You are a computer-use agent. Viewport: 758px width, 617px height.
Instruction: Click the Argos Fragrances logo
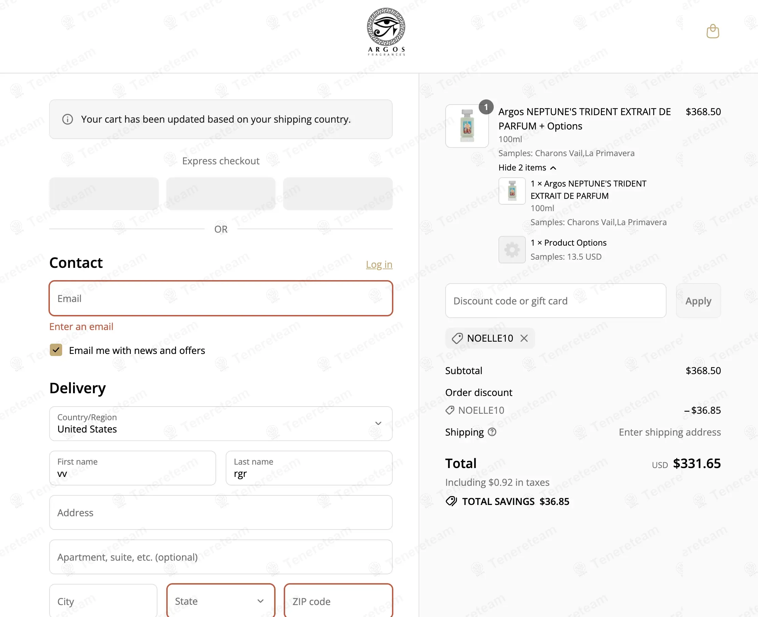pos(386,32)
